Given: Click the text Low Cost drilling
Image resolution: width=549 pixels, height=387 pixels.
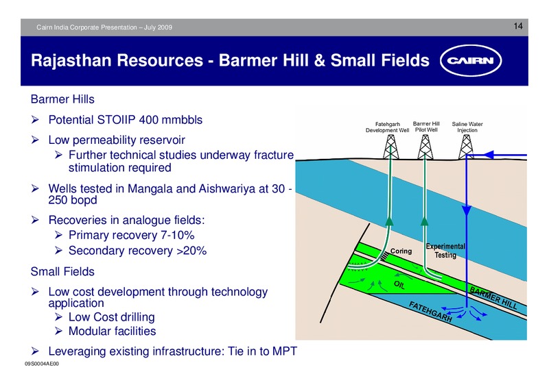Looking at the screenshot, I should pos(112,317).
